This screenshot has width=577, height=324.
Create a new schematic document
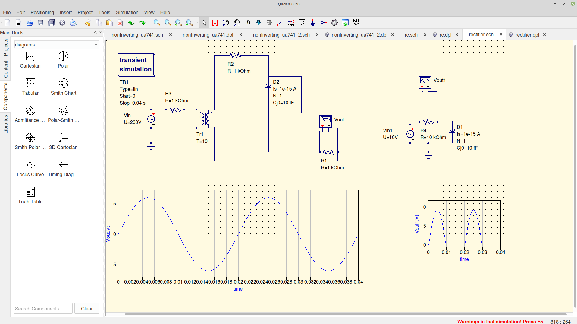tap(8, 23)
